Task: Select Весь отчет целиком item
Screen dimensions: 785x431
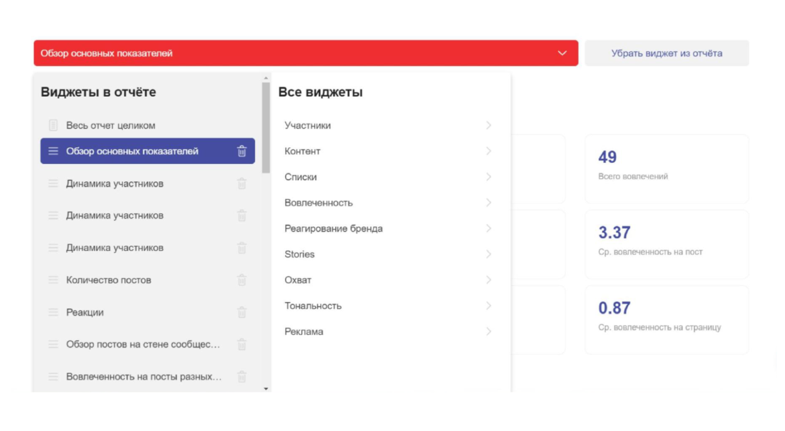Action: (111, 125)
